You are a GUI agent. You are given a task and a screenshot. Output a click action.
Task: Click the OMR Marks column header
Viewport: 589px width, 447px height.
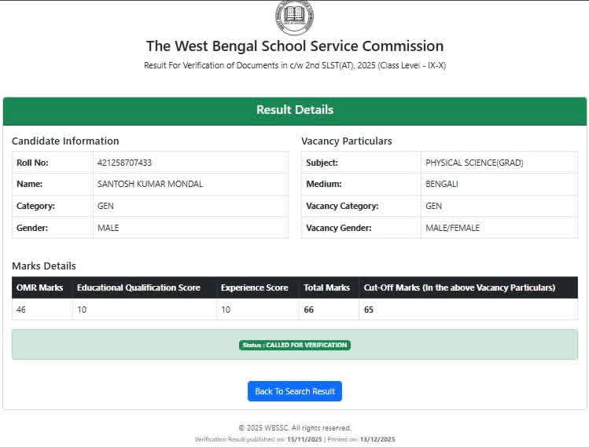pos(40,288)
